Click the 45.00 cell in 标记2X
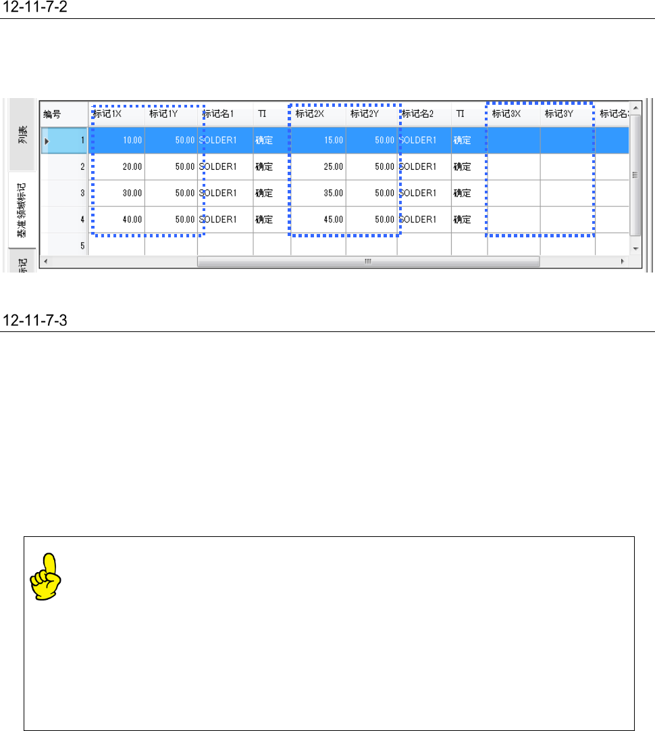This screenshot has height=731, width=655. [x=319, y=220]
